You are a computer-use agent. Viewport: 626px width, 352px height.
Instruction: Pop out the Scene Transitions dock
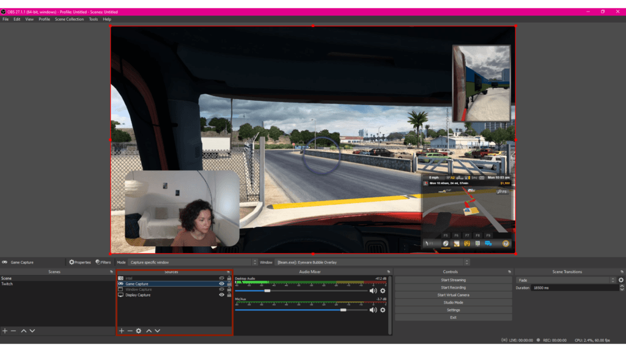(622, 272)
